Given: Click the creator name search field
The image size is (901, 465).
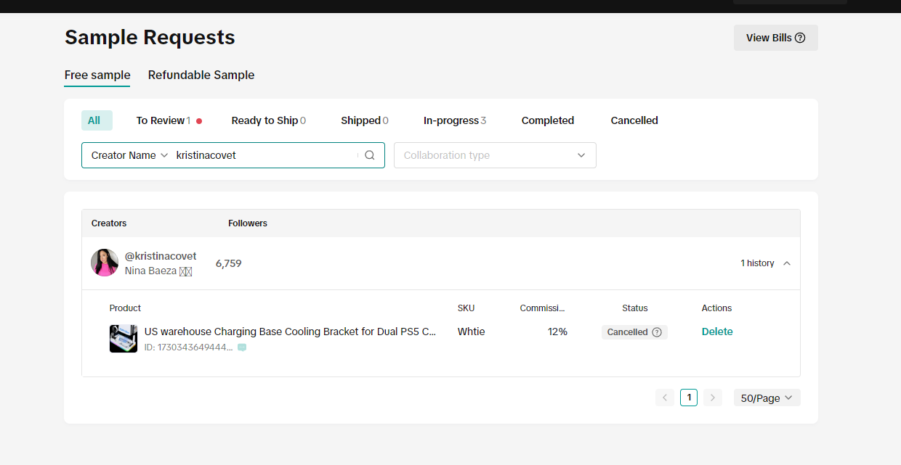Looking at the screenshot, I should (265, 155).
